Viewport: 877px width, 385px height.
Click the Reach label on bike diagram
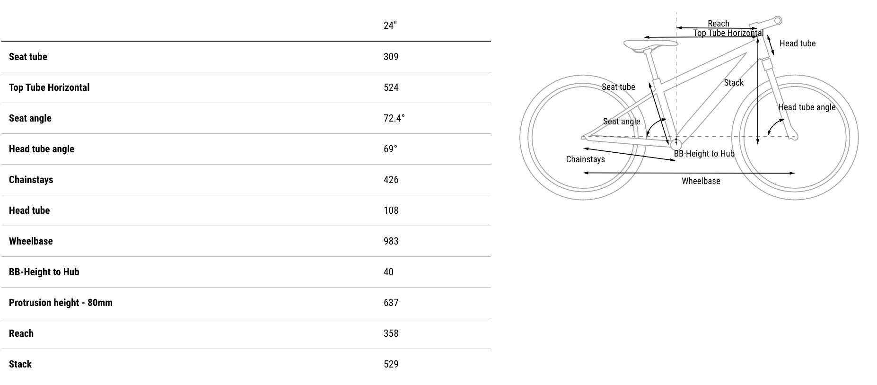tap(718, 23)
